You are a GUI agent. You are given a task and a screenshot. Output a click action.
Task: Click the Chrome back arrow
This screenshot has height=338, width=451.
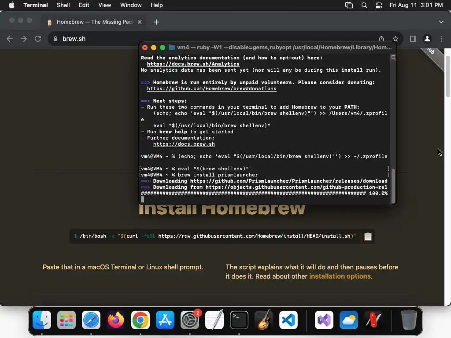pyautogui.click(x=10, y=39)
